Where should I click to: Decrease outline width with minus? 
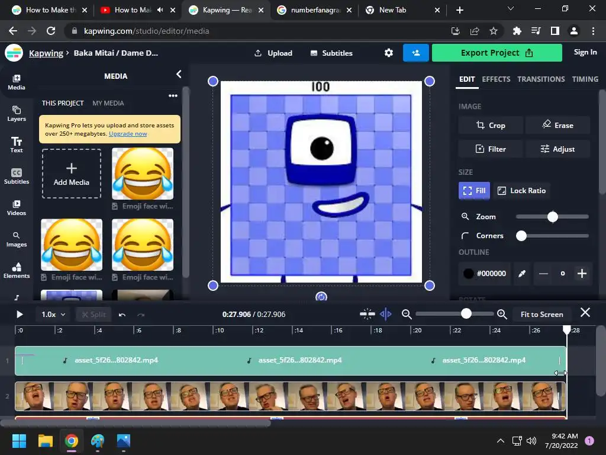point(543,274)
